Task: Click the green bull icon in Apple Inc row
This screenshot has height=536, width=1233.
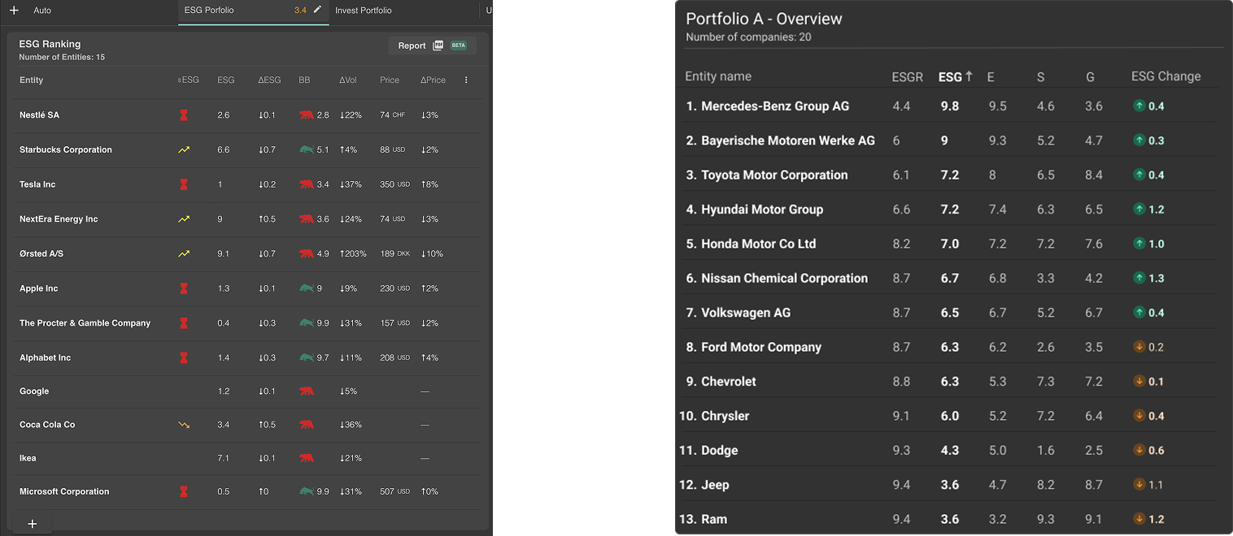Action: [x=307, y=288]
